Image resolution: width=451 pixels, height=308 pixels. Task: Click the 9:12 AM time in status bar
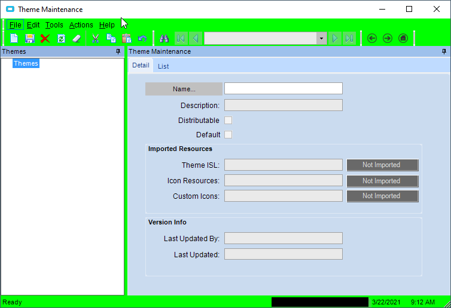click(x=422, y=302)
